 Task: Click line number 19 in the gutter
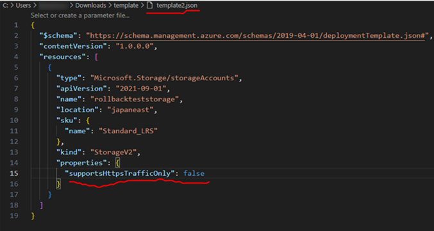[x=14, y=216]
